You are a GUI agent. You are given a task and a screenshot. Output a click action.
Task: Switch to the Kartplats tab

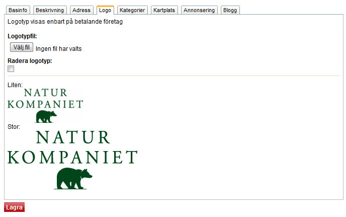[x=164, y=10]
